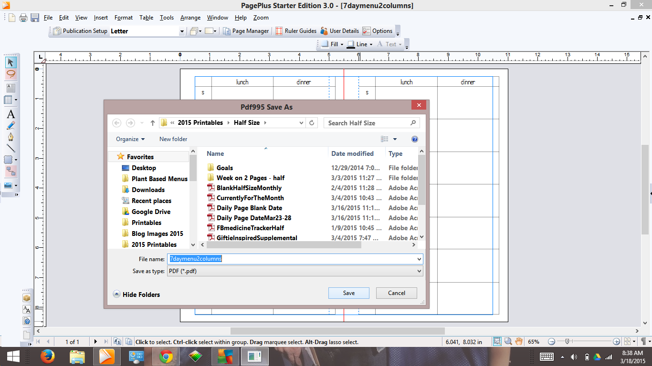Click the Print icon in toolbar

tap(23, 18)
